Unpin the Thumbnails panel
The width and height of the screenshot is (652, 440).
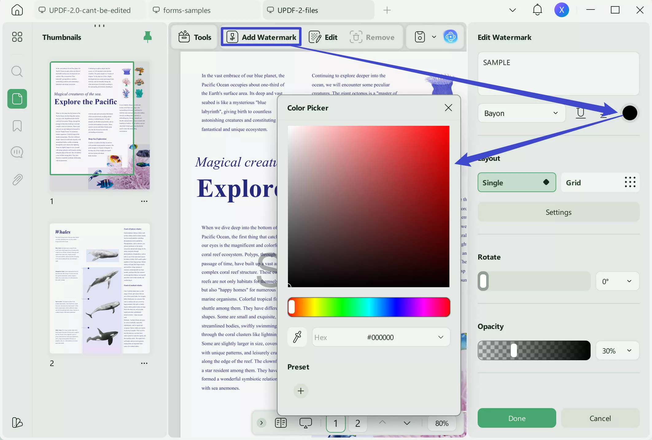pos(147,37)
